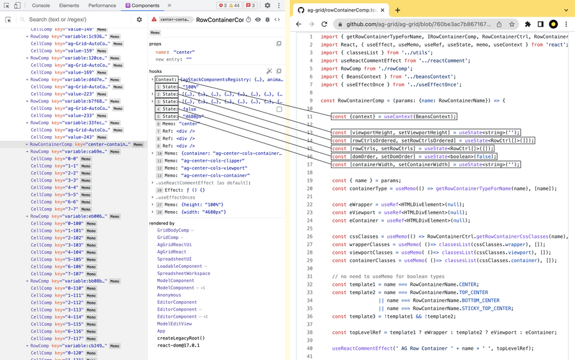Screen dimensions: 575x360
Task: Toggle the false state checkbox in hooks
Action: coord(279,109)
